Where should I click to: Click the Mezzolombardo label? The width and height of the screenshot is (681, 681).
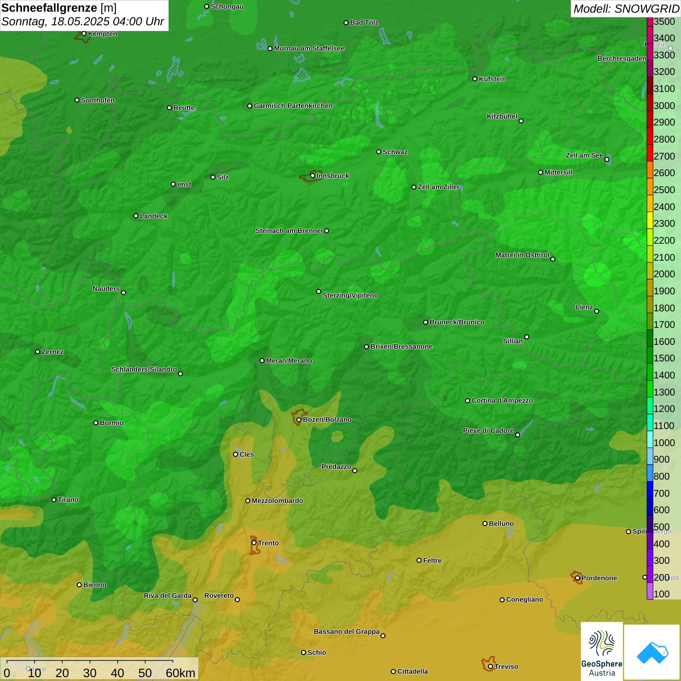(277, 501)
